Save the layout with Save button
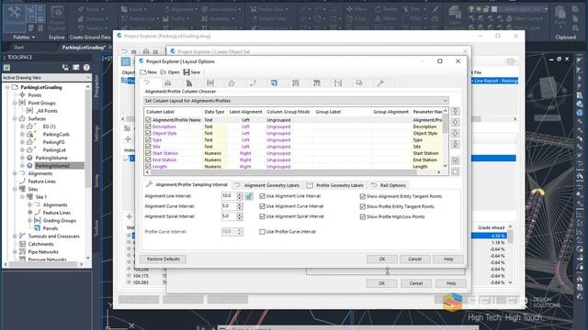The image size is (588, 330). (192, 72)
